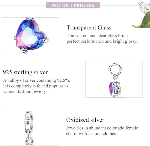Click the 'perfect performance and bright glossy' line
The width and height of the screenshot is (150, 146).
102,41
